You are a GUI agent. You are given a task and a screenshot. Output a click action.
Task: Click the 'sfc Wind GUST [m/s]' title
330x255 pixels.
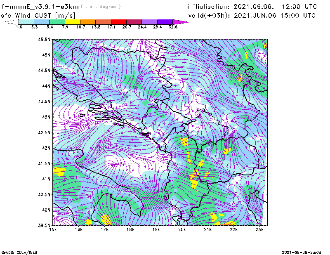38,16
